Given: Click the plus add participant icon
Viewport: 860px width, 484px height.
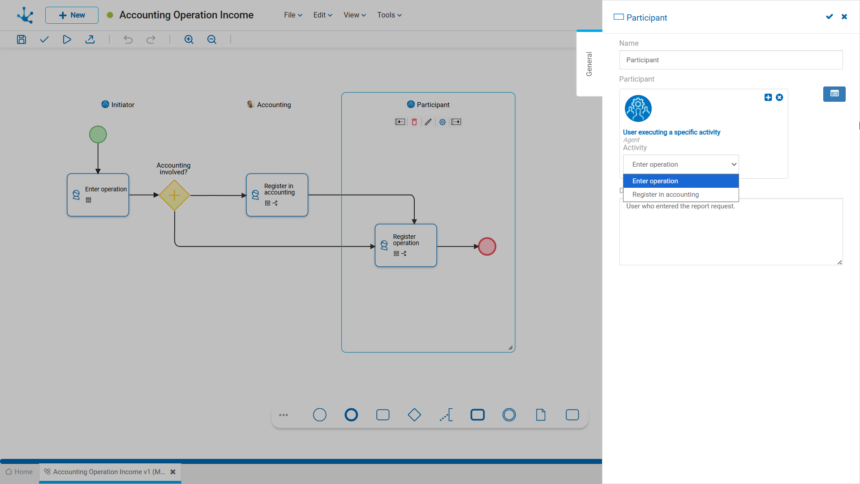Looking at the screenshot, I should [x=768, y=97].
